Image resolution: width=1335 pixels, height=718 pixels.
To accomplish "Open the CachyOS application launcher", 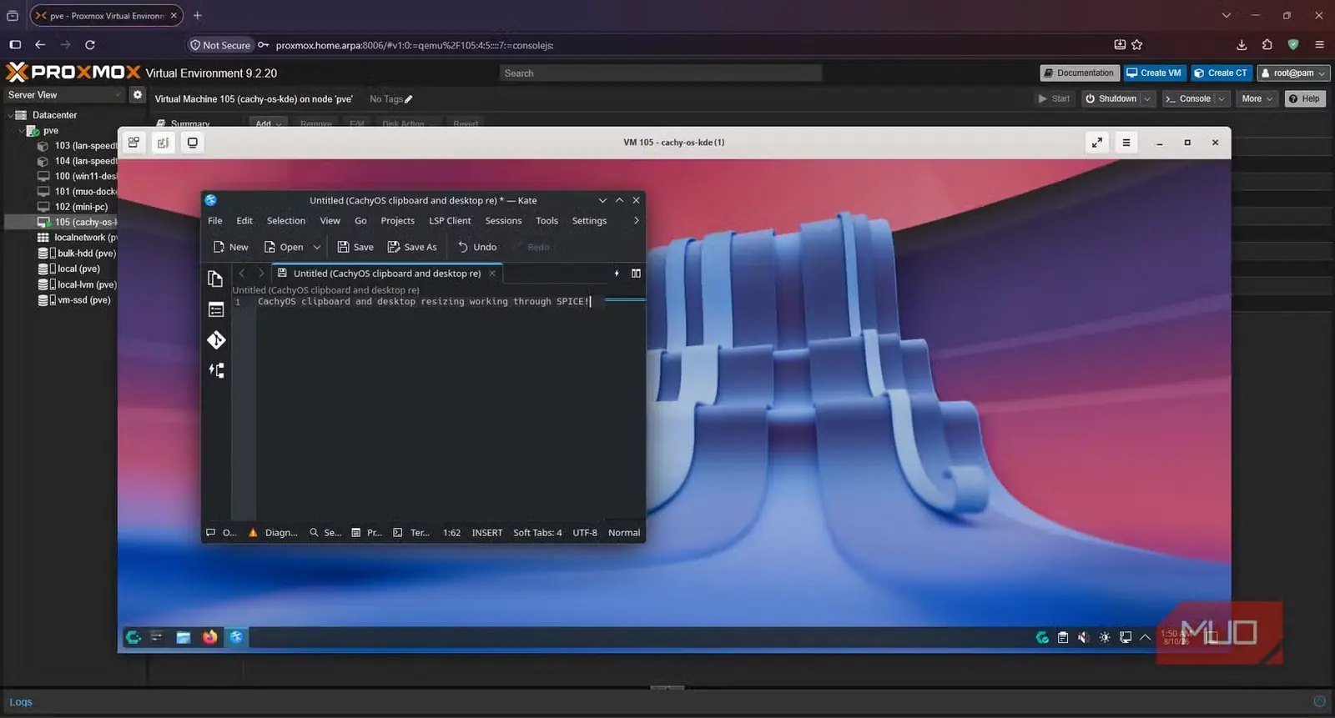I will point(133,637).
